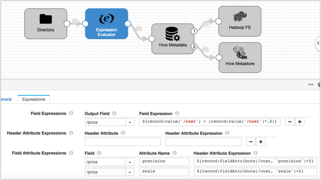Switch to the General tab
The height and width of the screenshot is (180, 321).
[6, 99]
